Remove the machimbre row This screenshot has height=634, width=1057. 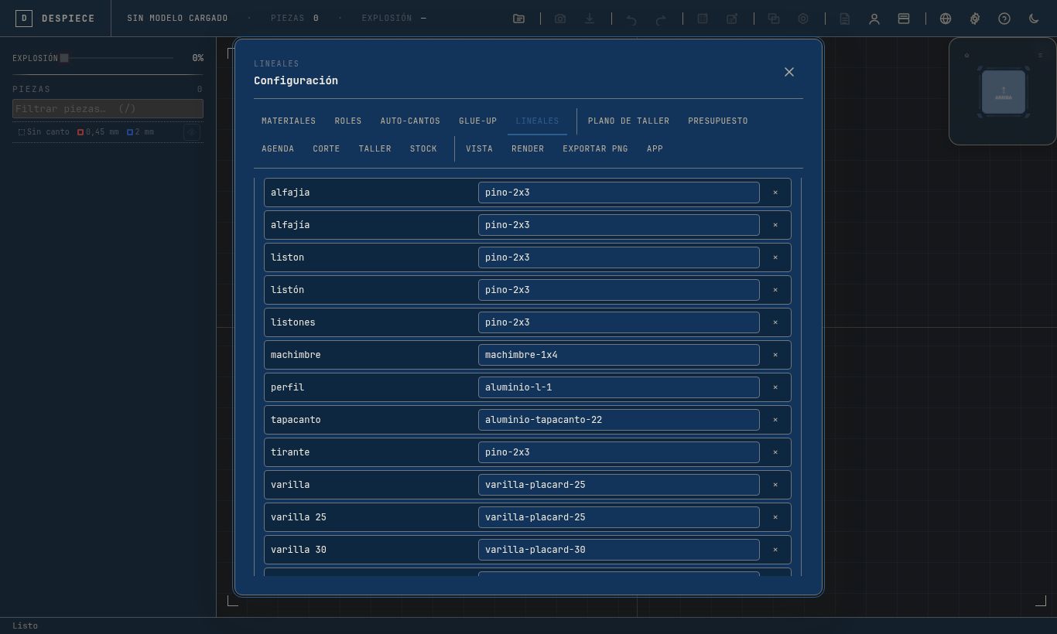pyautogui.click(x=775, y=355)
